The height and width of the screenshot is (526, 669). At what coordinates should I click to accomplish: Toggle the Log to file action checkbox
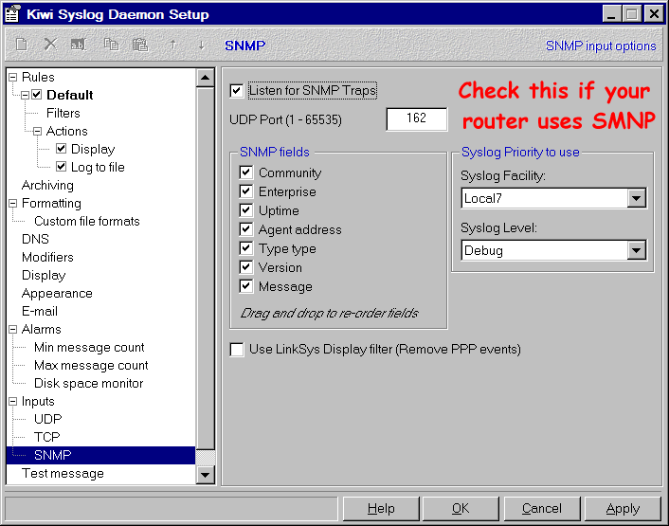[x=61, y=167]
